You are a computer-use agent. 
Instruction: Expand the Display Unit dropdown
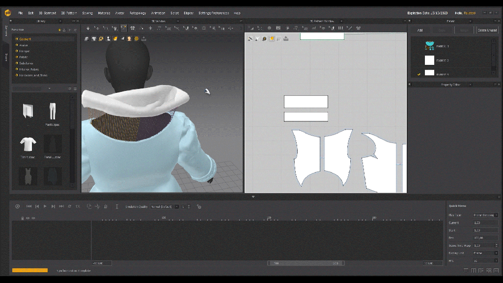click(485, 253)
